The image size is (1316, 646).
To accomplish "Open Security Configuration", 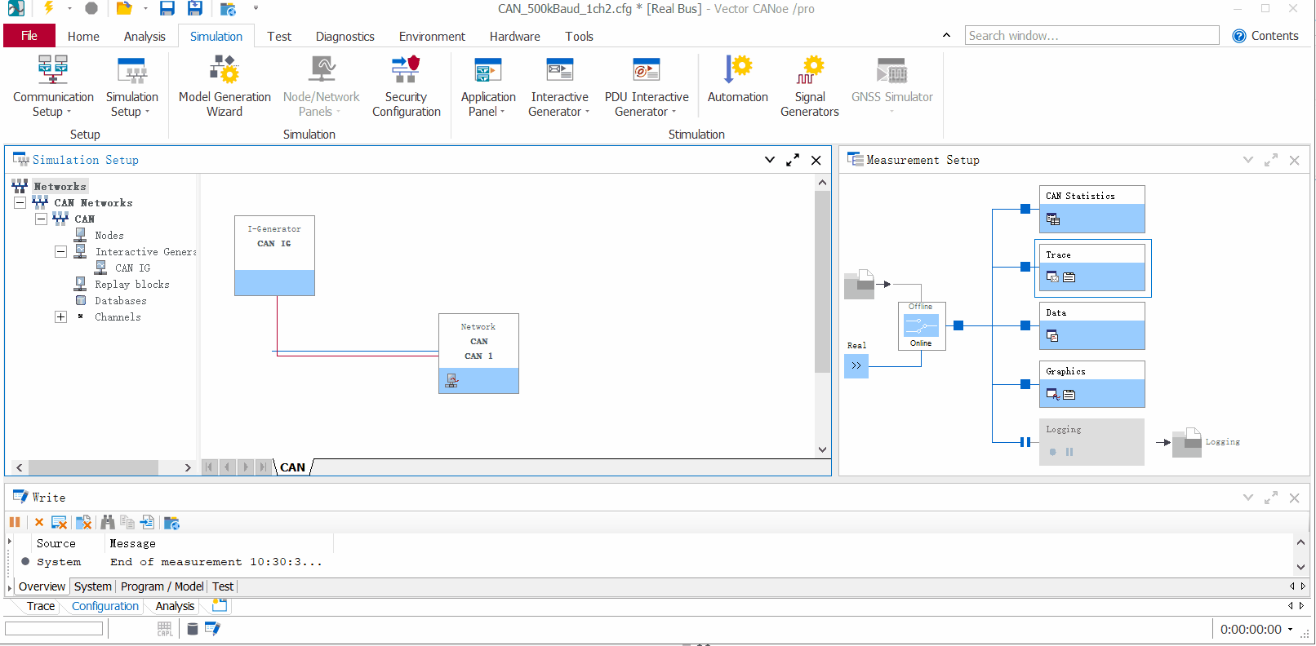I will click(406, 86).
